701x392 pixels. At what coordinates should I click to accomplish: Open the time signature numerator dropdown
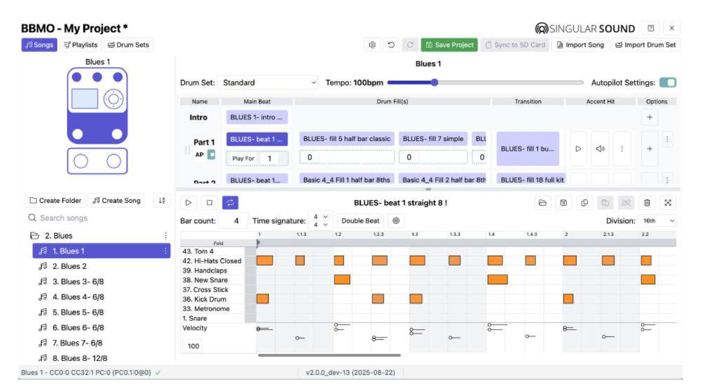[321, 217]
